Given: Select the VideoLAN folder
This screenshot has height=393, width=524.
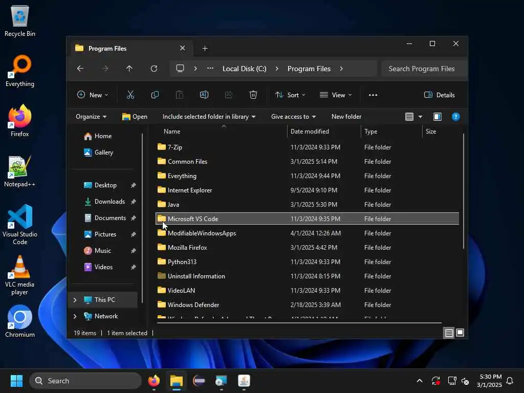Looking at the screenshot, I should pos(308,291).
